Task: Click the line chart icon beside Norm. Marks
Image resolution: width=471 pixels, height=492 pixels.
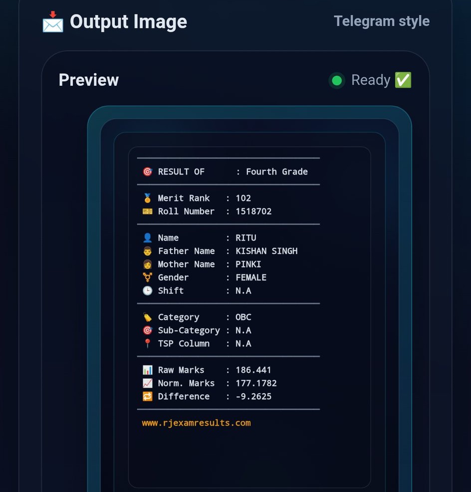Action: pyautogui.click(x=148, y=383)
